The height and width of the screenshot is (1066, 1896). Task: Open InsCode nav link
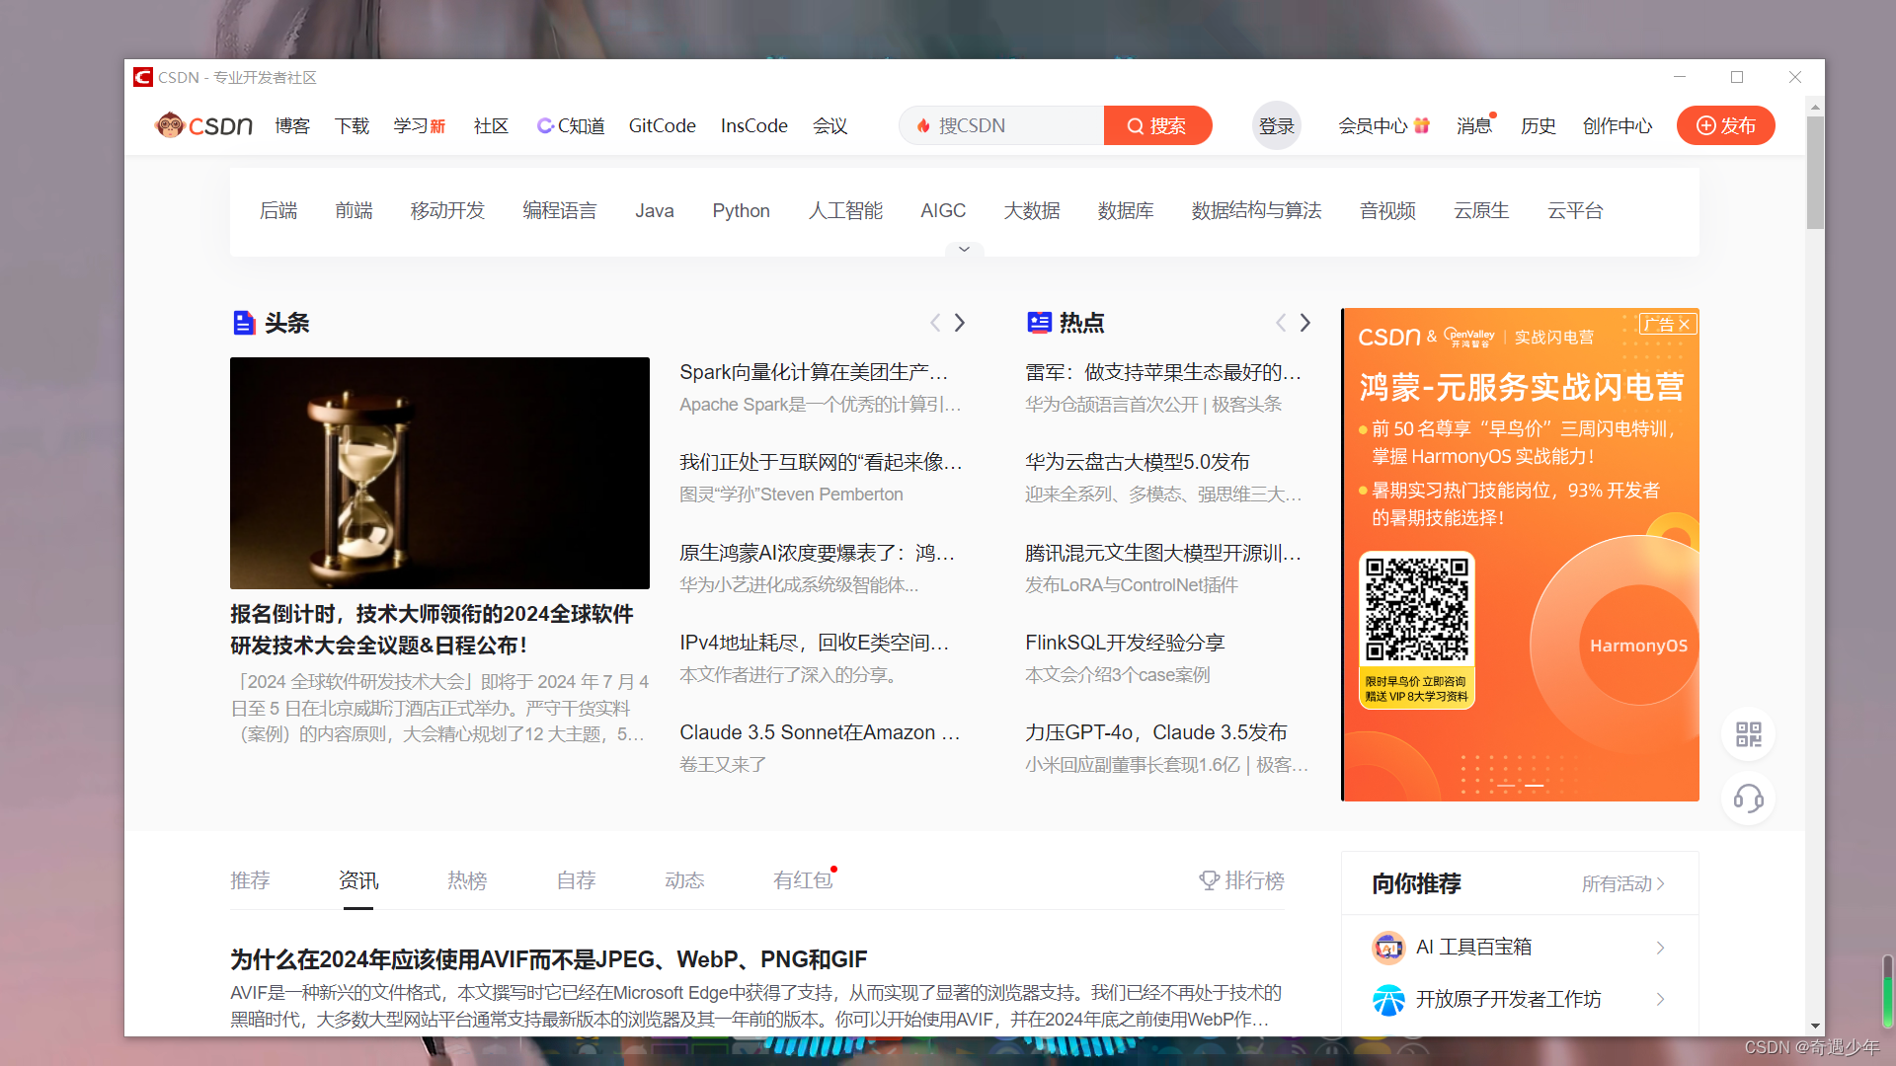tap(754, 125)
